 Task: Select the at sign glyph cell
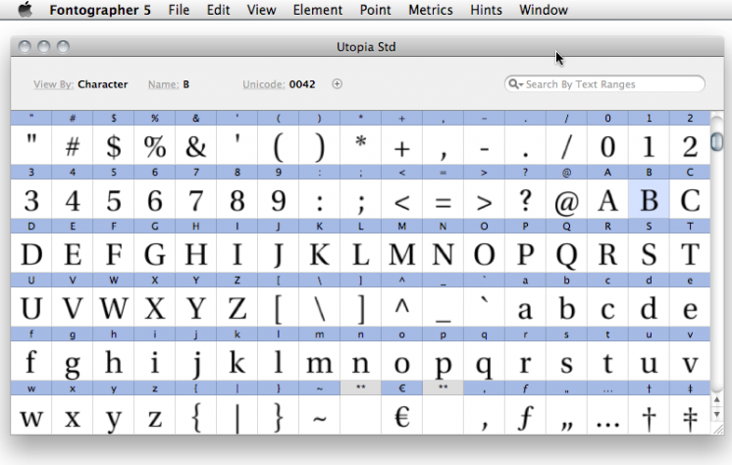pos(567,199)
